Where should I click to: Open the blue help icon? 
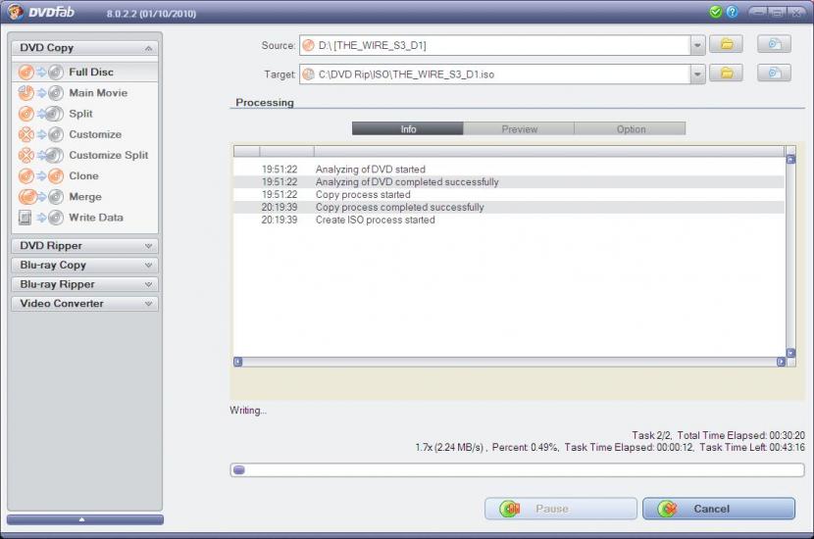click(732, 12)
